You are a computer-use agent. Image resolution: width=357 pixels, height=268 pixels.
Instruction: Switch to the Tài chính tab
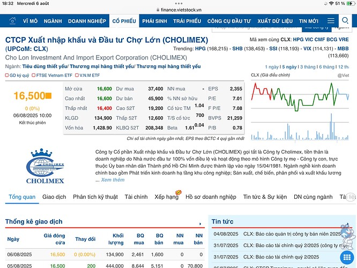(x=136, y=197)
